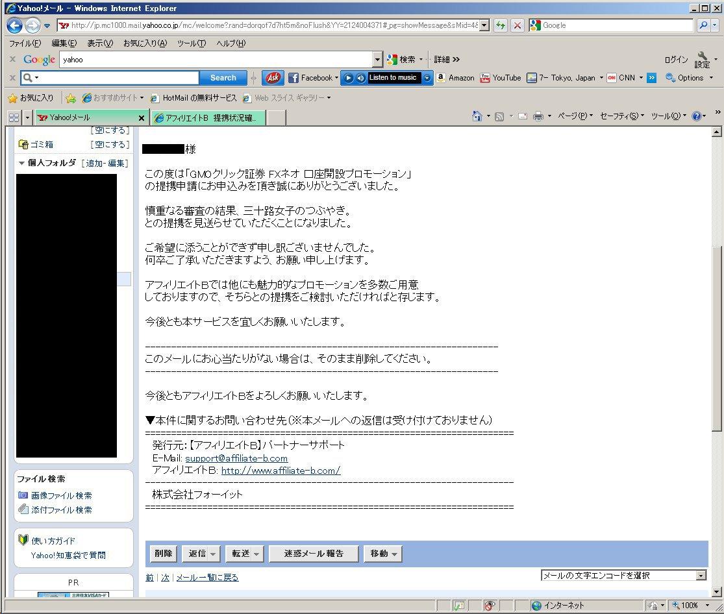Click the browser address bar URL field
The image size is (724, 614).
274,25
